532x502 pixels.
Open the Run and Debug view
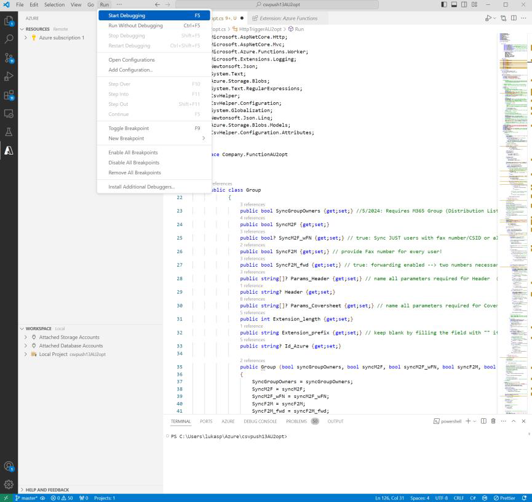[9, 76]
